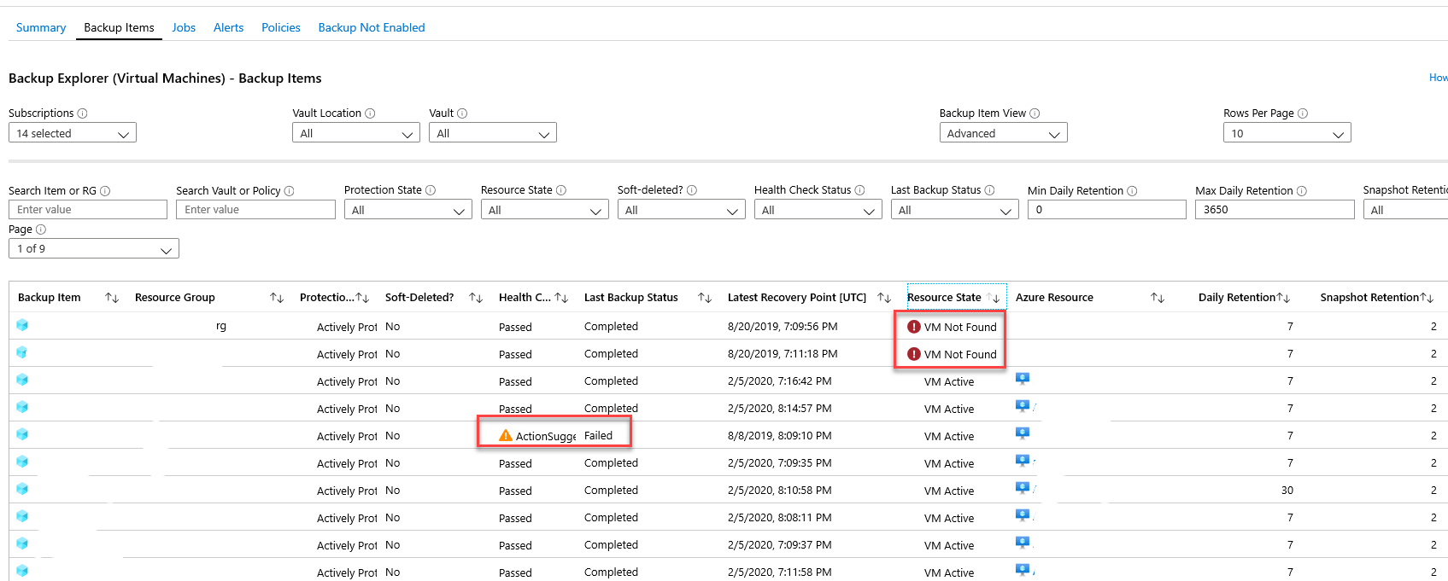Screen dimensions: 1448x581
Task: Show info for Rows Per Page
Action: click(x=1303, y=113)
